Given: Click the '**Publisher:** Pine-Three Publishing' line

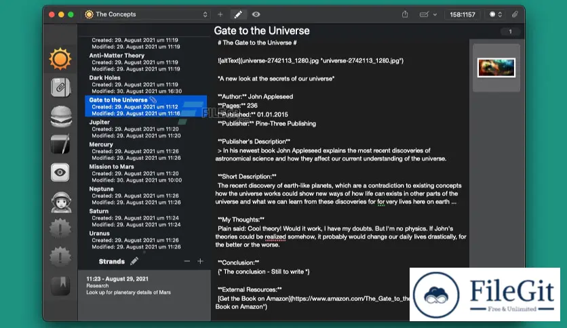Looking at the screenshot, I should [x=267, y=123].
